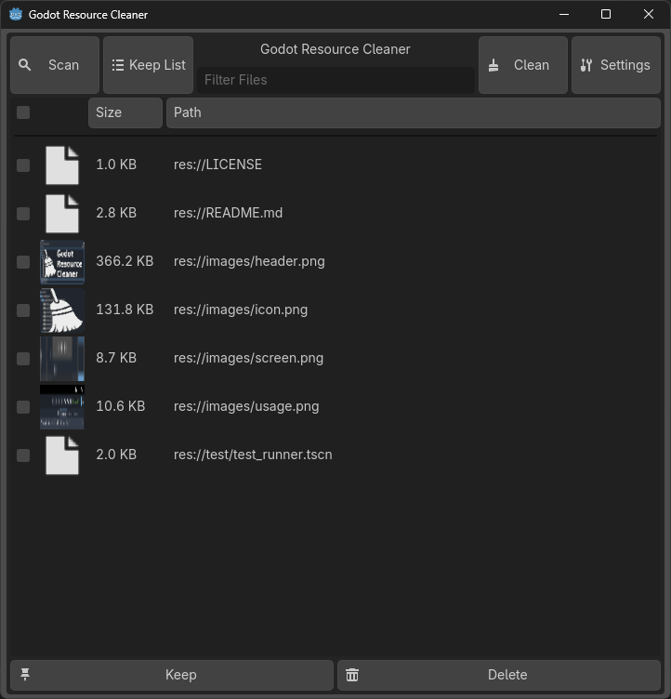This screenshot has width=671, height=699.
Task: Click the Scan magnifier icon
Action: (25, 65)
